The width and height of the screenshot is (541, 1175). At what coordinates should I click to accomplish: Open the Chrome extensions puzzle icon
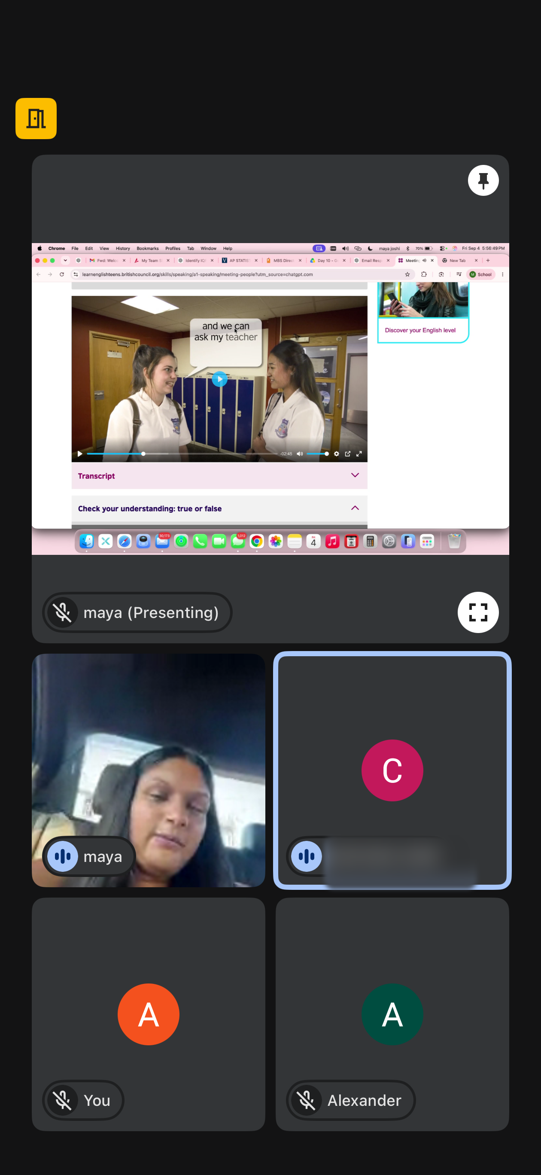pos(424,274)
